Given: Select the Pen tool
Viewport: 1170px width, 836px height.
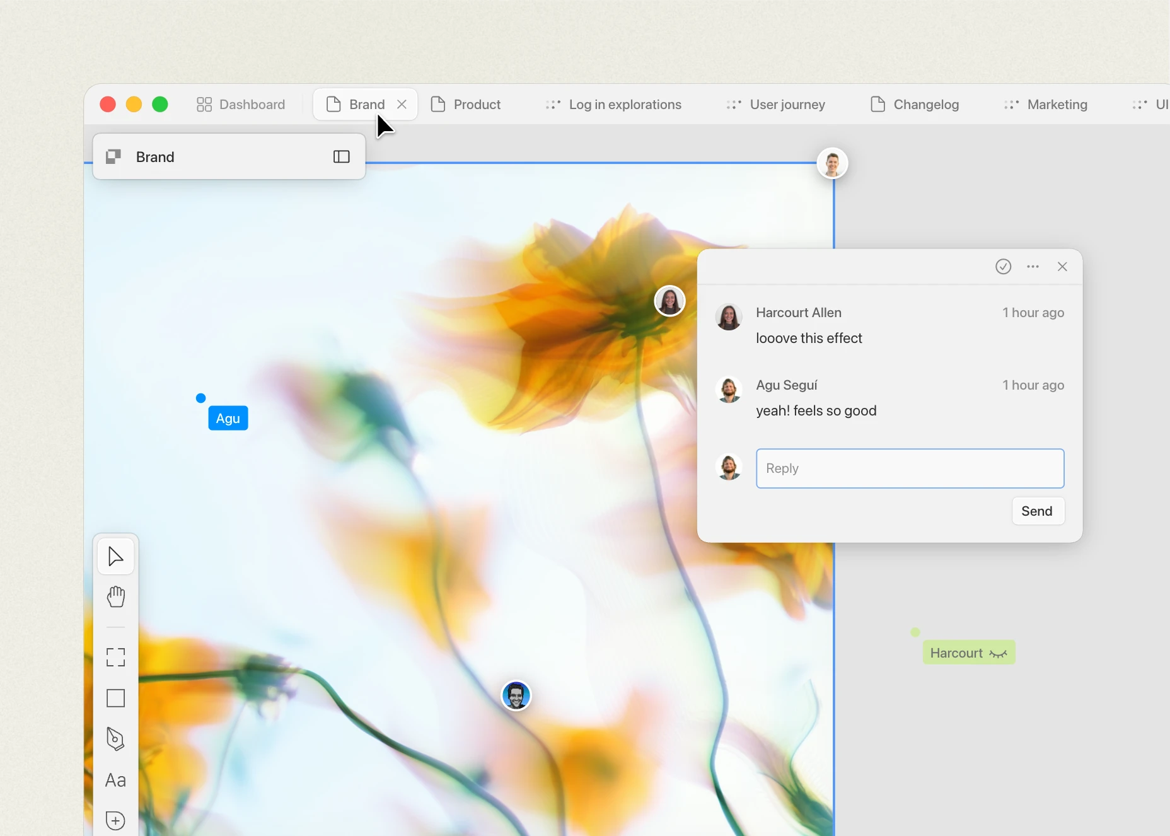Looking at the screenshot, I should tap(115, 739).
